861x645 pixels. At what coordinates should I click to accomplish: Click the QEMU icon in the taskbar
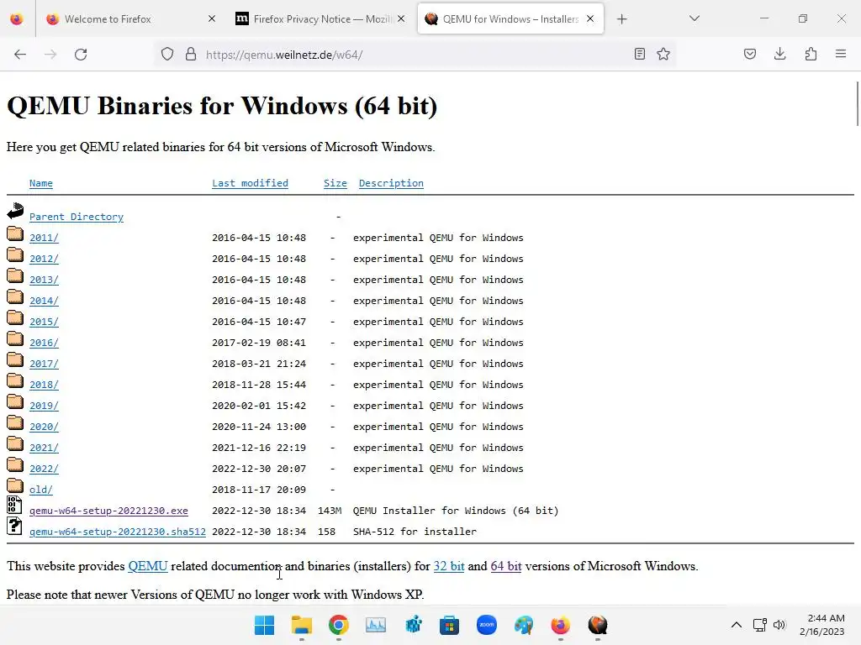[x=598, y=625]
